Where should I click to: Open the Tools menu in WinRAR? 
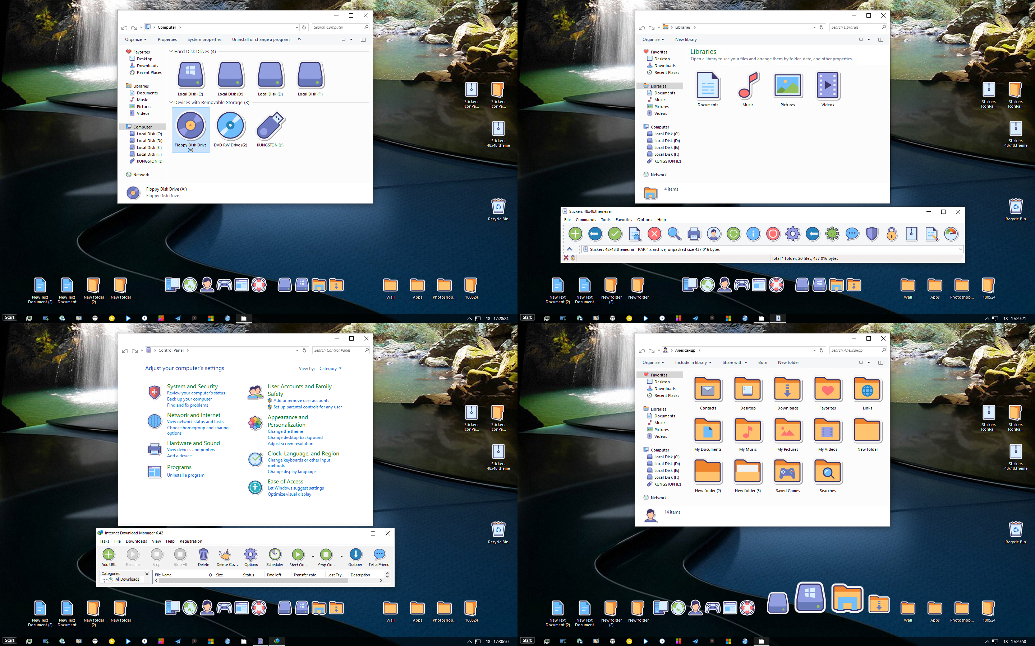pos(606,220)
